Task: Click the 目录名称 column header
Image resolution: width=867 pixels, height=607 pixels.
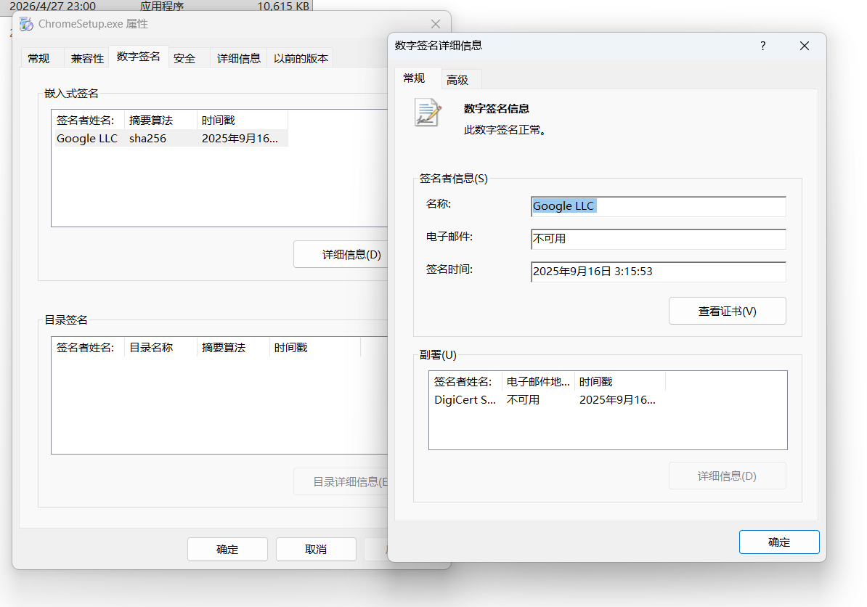Action: (160, 347)
